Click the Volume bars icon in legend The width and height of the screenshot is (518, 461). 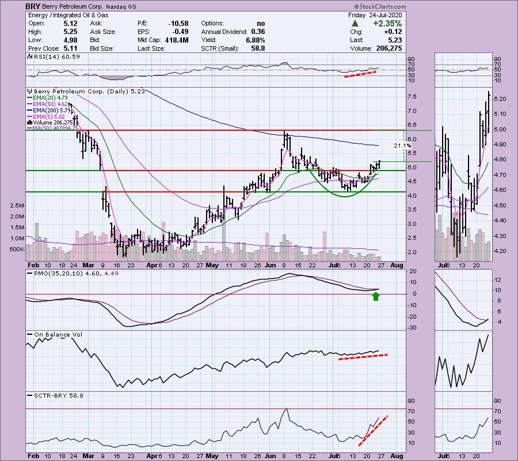tap(29, 123)
